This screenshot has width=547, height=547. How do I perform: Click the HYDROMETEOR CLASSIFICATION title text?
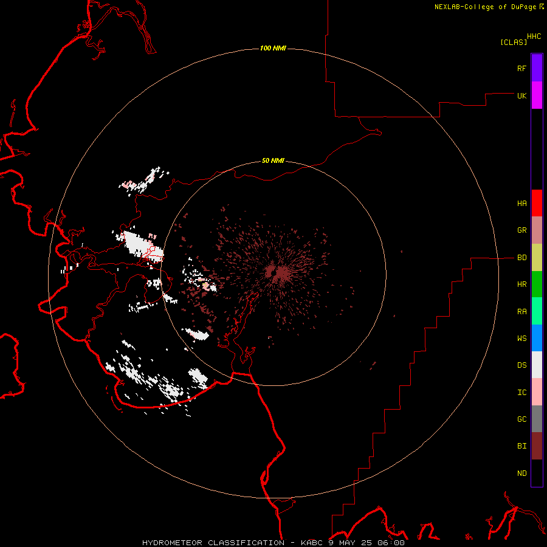(x=213, y=543)
